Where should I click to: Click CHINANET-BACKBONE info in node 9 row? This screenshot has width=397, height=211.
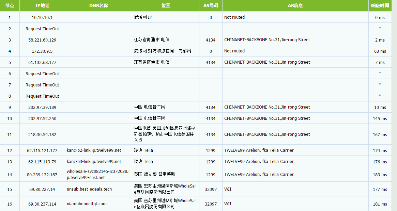click(267, 107)
